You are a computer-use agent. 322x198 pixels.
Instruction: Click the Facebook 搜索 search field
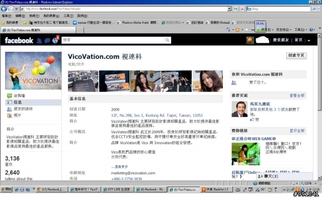(x=113, y=40)
